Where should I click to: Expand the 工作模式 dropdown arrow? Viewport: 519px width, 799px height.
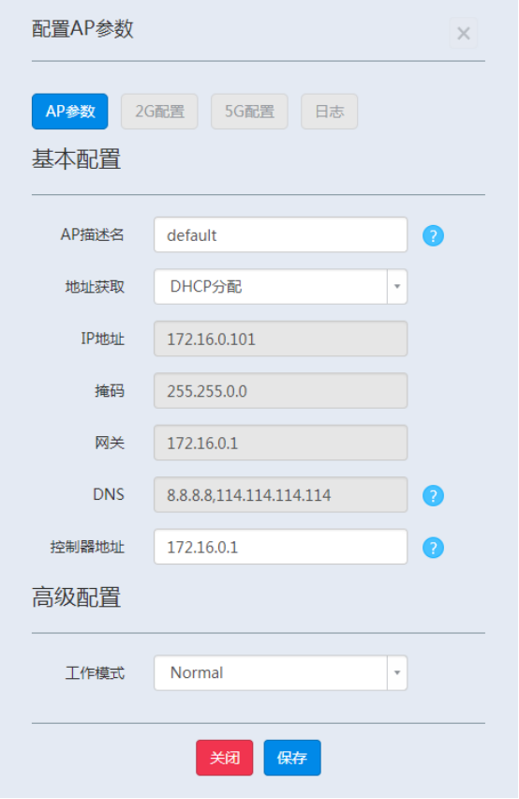click(397, 673)
